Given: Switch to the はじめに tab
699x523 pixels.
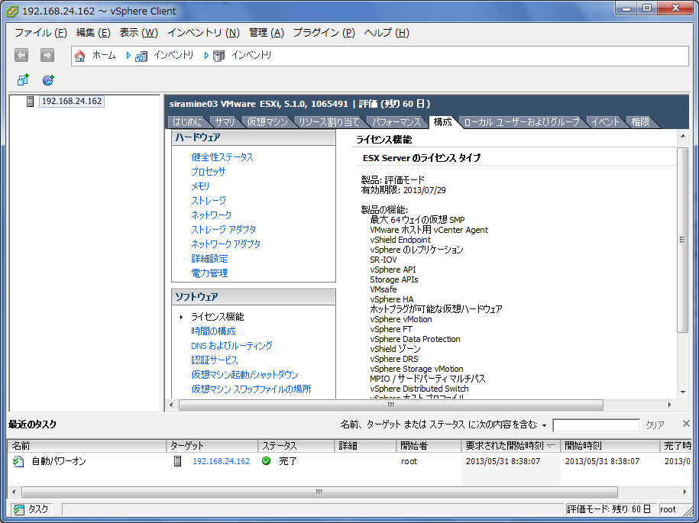Looking at the screenshot, I should pyautogui.click(x=187, y=122).
